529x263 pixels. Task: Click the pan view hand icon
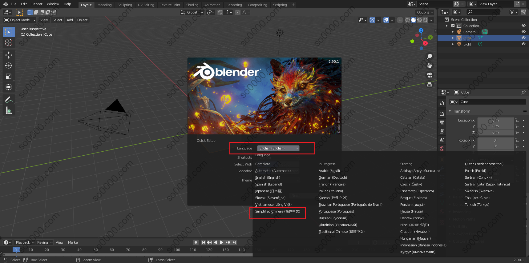(430, 66)
